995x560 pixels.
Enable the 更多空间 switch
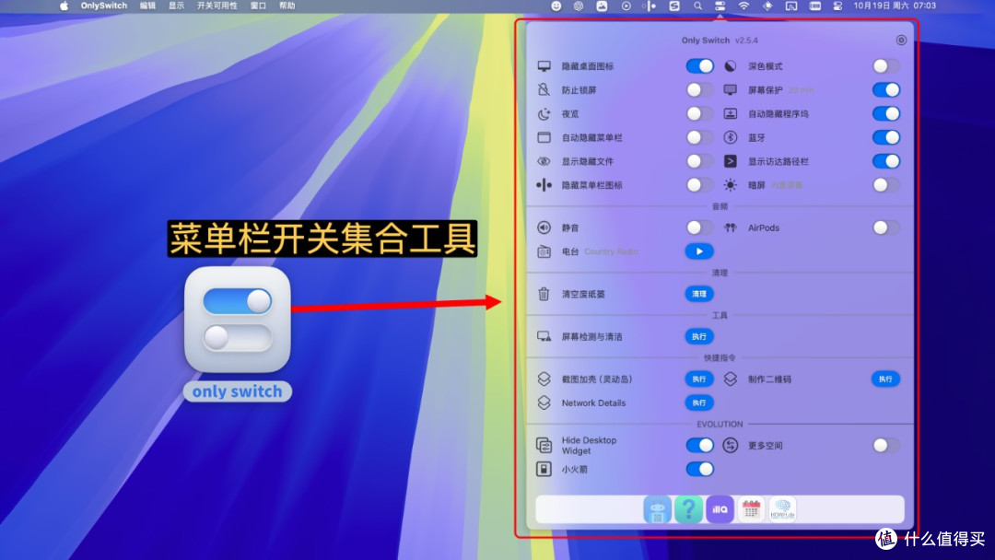(886, 445)
